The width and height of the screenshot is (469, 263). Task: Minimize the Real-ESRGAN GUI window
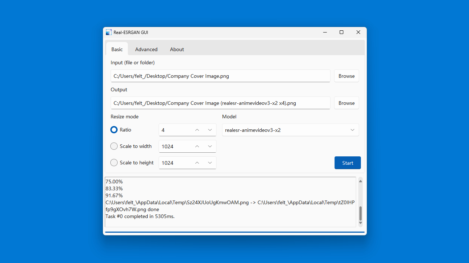[x=325, y=32]
